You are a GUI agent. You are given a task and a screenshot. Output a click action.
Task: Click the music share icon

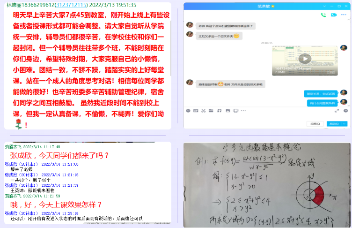(219, 111)
